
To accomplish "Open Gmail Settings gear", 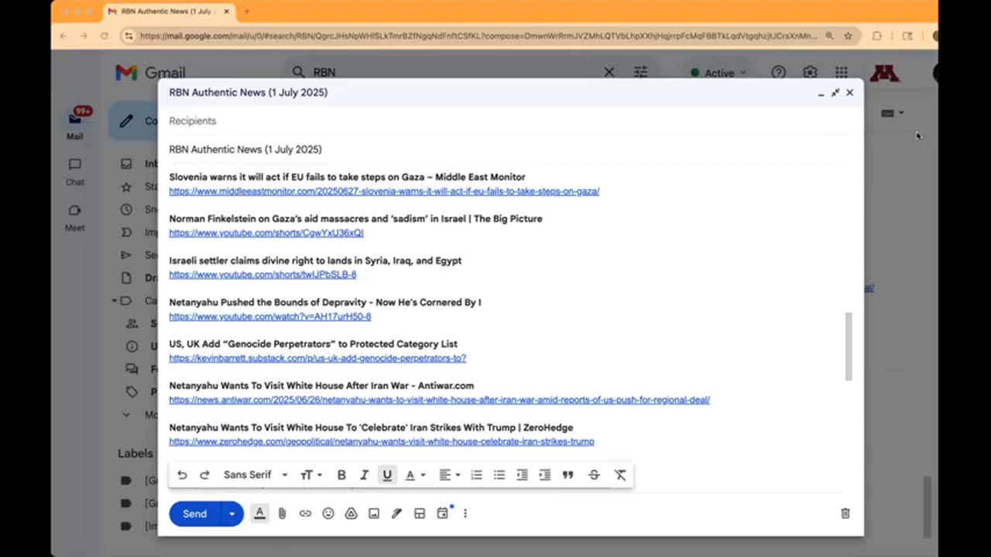I will [x=810, y=72].
